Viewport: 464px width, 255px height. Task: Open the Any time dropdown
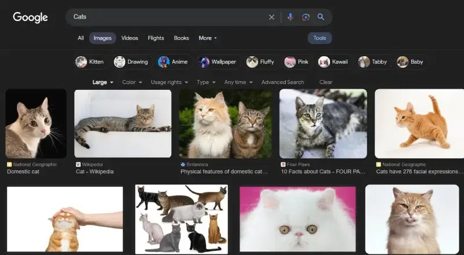pos(238,82)
